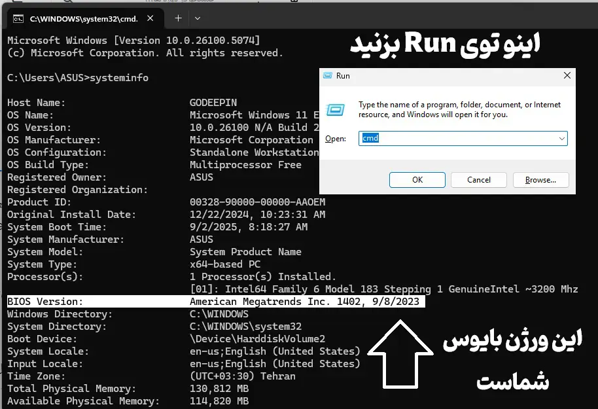
Task: Open a new terminal tab with the plus button
Action: click(x=178, y=18)
